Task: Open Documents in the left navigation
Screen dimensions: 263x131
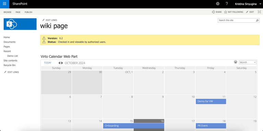Action: (x=9, y=42)
